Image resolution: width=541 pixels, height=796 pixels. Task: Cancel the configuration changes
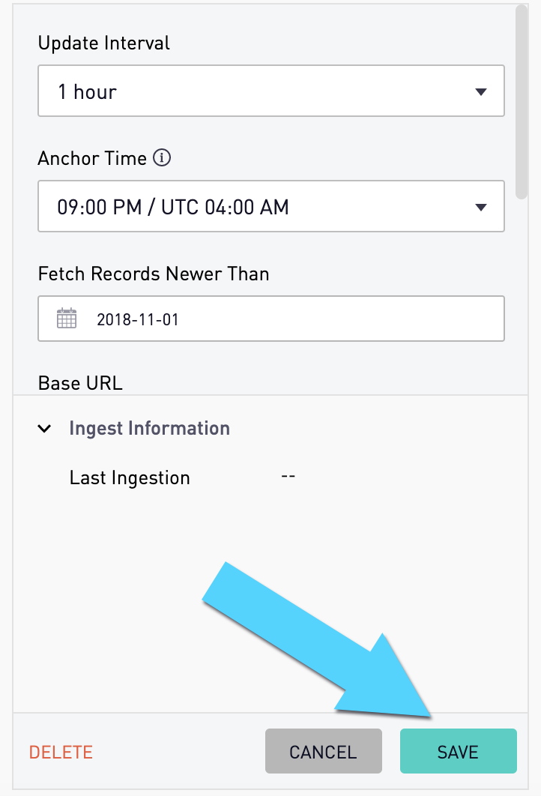coord(323,751)
